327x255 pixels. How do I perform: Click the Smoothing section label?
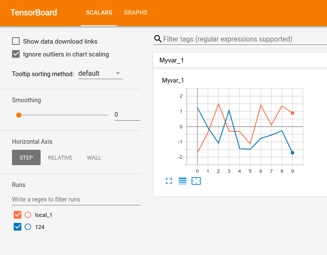(27, 100)
